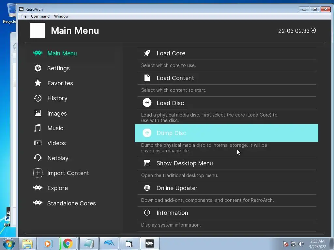
Task: Click 'Display system information.' text
Action: coord(171,225)
